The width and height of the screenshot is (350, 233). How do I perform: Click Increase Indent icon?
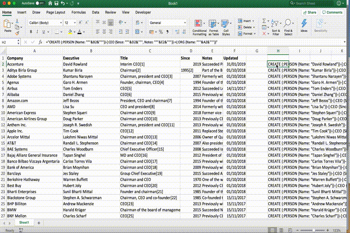(127, 32)
